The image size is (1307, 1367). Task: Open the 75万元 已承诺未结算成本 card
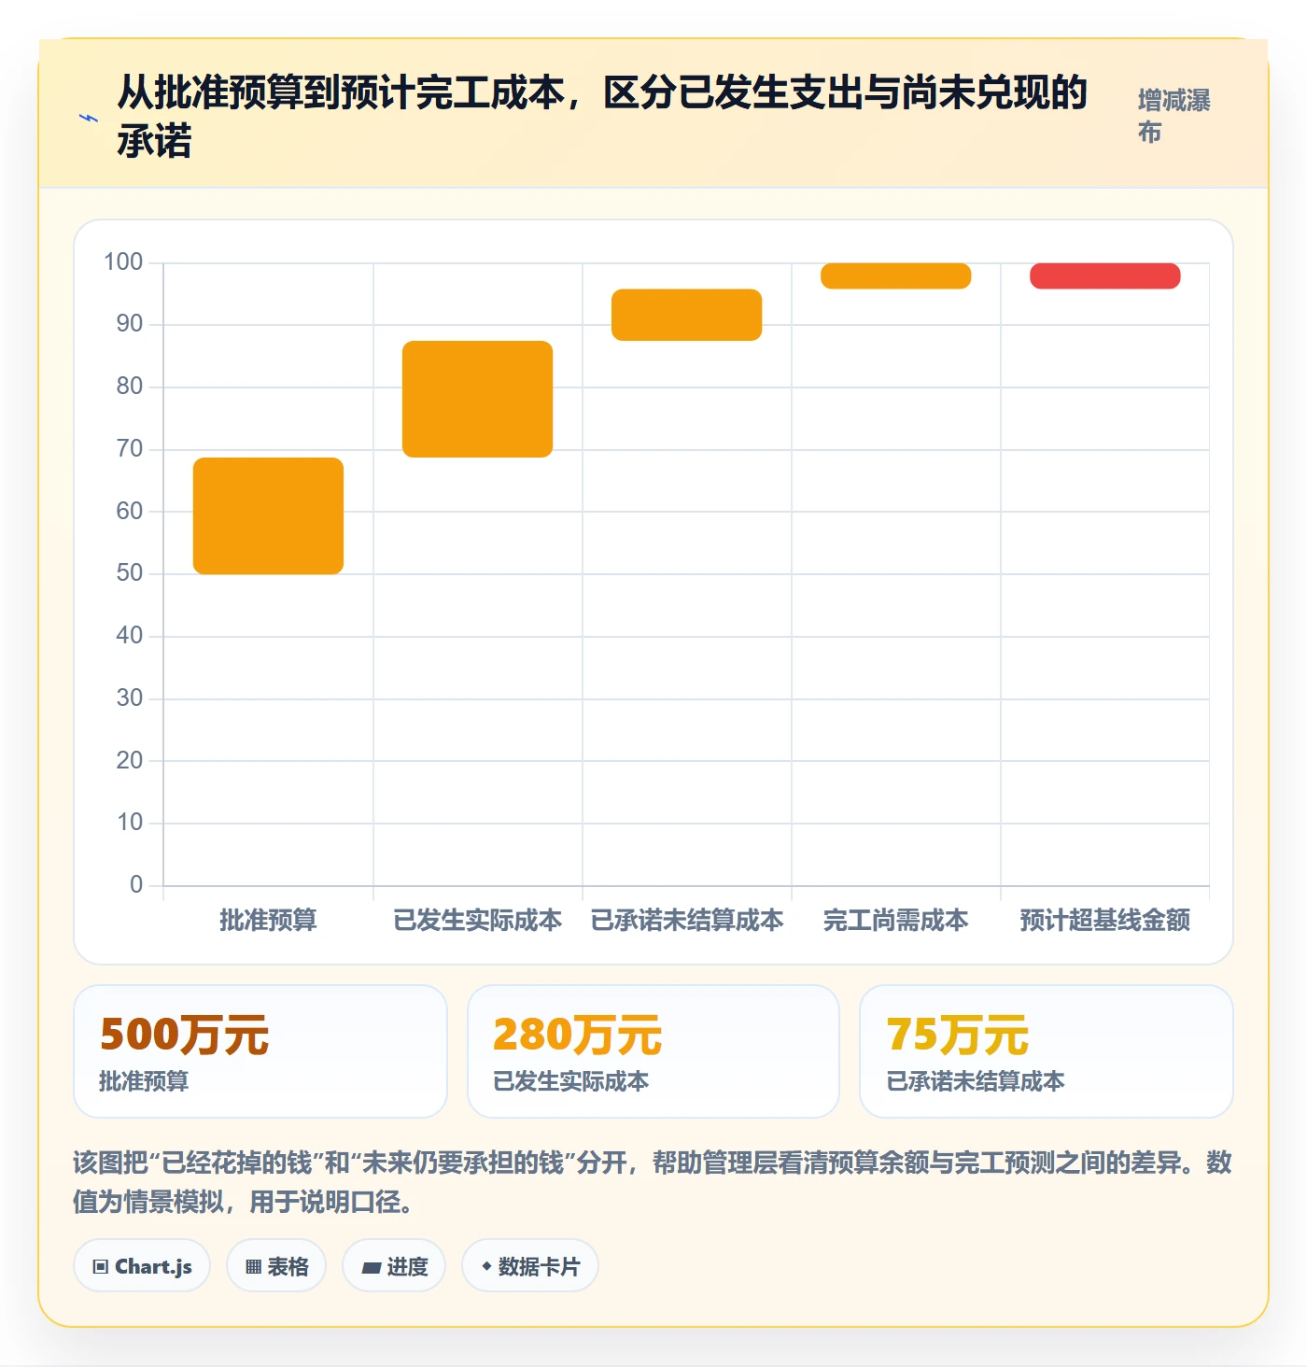point(1047,1051)
